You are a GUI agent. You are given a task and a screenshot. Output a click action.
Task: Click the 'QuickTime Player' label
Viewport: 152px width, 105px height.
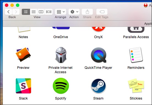98,68
